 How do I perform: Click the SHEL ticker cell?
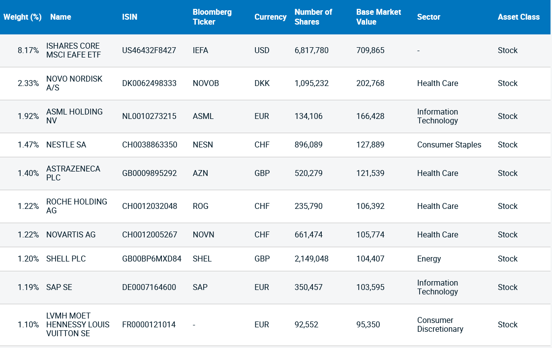(x=202, y=259)
